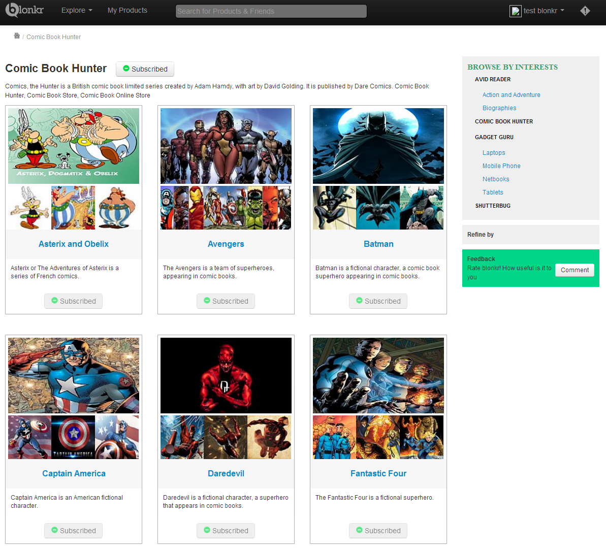Open Mobile Phone interest

coord(502,166)
